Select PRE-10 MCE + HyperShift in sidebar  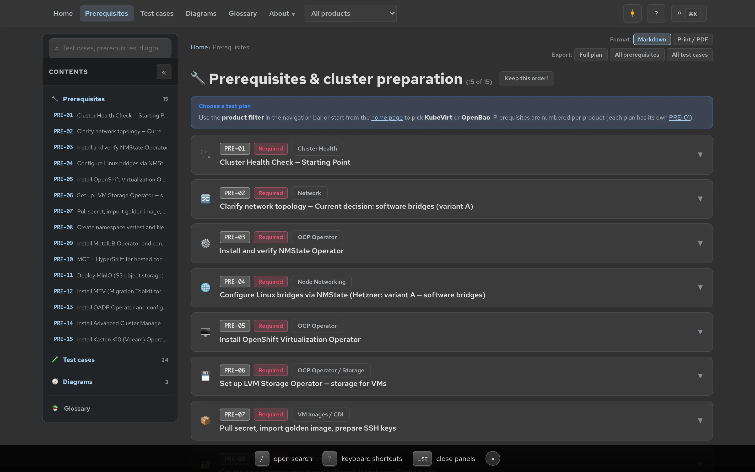tap(111, 259)
